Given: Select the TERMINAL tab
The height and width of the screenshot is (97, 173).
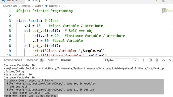Looking at the screenshot, I should click(x=66, y=60).
